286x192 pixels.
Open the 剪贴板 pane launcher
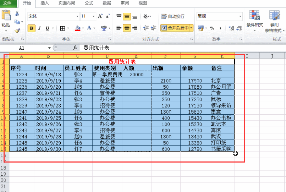pos(23,39)
